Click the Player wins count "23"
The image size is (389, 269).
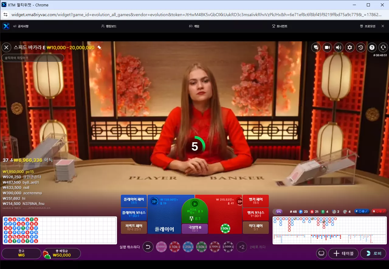pos(306,212)
